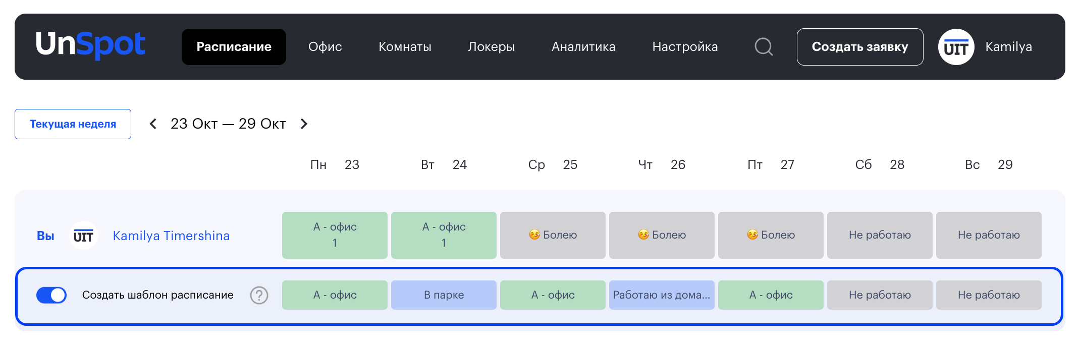Select Friday 27 Болею cell
Viewport: 1080px width, 347px height.
(x=771, y=235)
